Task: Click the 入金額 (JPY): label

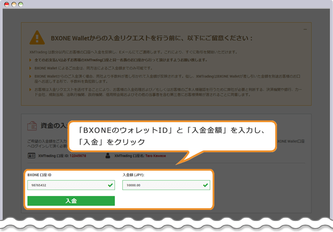Action: click(x=133, y=175)
